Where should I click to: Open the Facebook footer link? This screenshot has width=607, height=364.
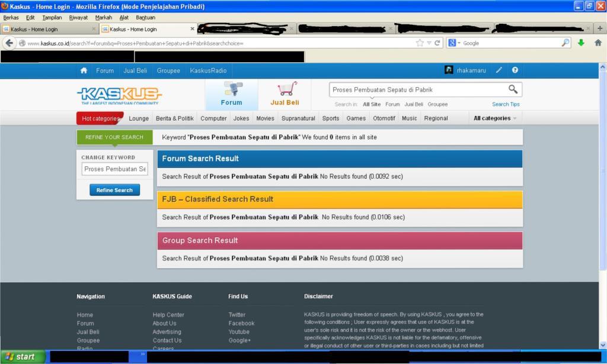tap(242, 323)
